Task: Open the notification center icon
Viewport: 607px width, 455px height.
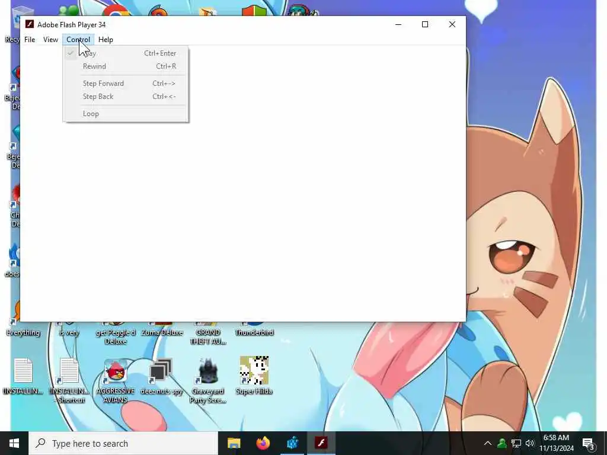Action: click(x=589, y=443)
